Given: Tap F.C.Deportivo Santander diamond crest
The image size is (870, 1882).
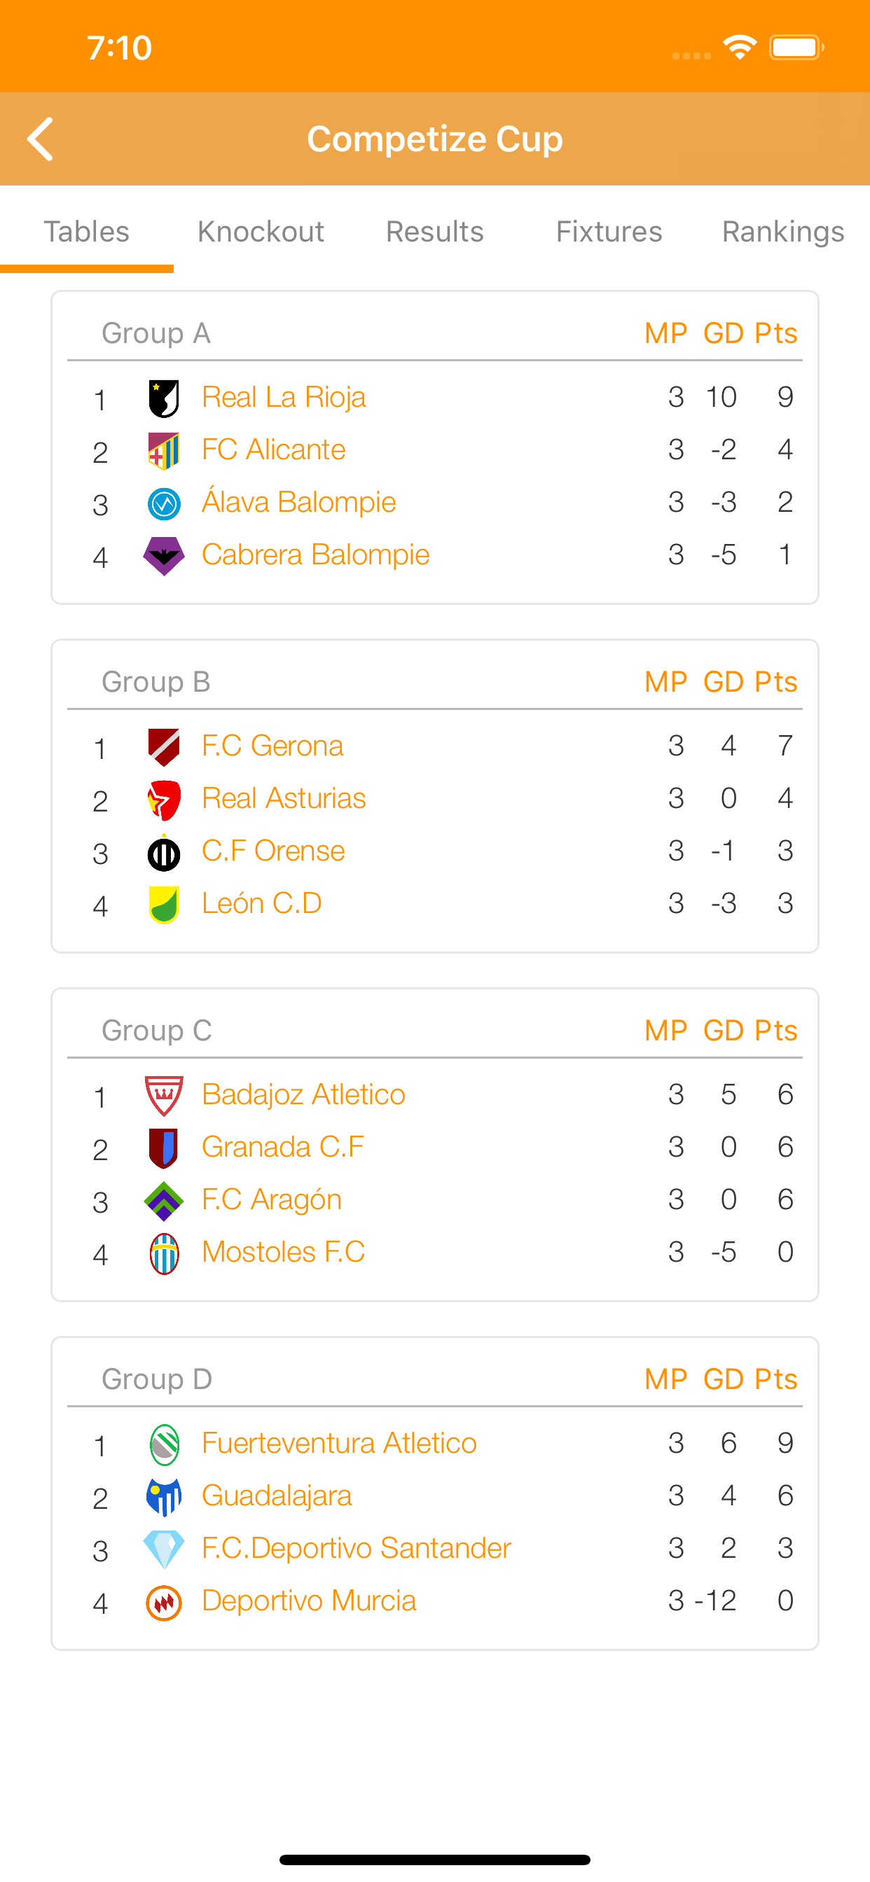Looking at the screenshot, I should click(164, 1549).
